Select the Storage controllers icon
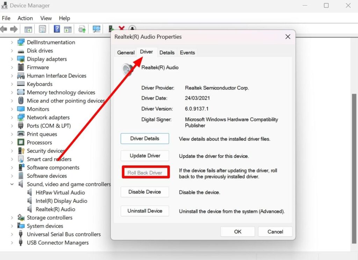Screen dimensions: 358x260 coord(21,218)
